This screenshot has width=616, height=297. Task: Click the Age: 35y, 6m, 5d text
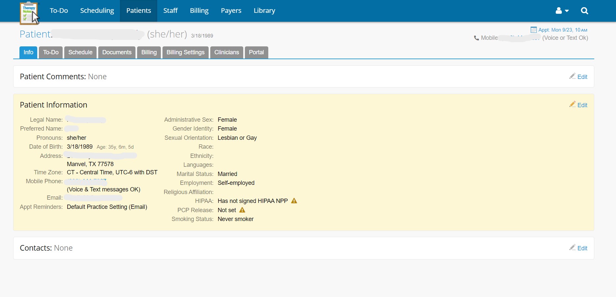[115, 147]
